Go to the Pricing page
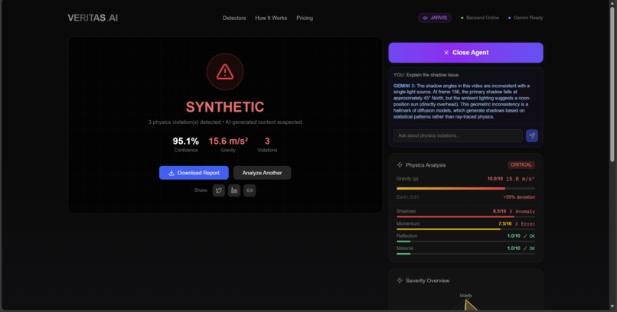 coord(305,18)
